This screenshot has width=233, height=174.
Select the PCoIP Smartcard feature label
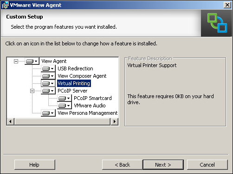93,98
